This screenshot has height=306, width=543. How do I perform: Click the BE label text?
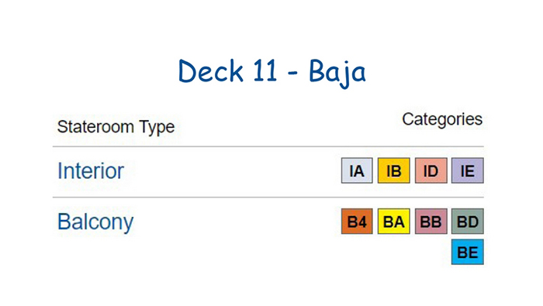click(x=468, y=253)
